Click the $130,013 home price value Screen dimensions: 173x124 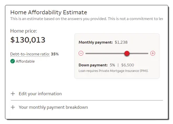(x=28, y=40)
